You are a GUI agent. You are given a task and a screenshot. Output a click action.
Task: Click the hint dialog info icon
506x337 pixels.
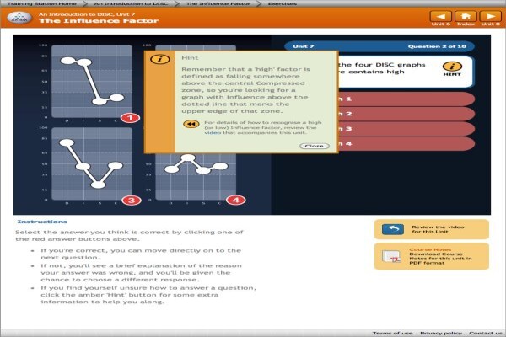coord(159,59)
